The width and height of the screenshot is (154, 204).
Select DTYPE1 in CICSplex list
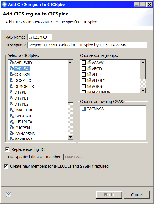click(x=21, y=98)
